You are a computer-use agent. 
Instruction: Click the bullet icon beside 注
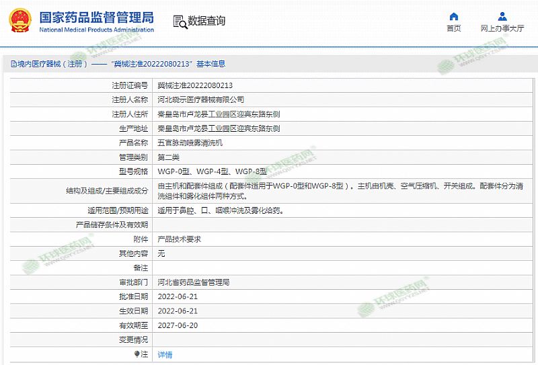[137, 354]
